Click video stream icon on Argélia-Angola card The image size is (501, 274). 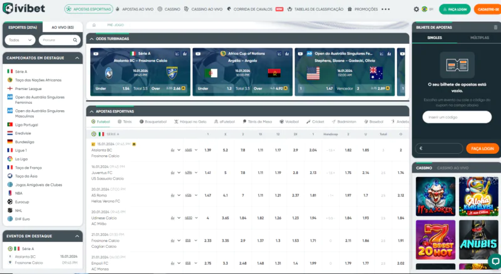point(198,54)
